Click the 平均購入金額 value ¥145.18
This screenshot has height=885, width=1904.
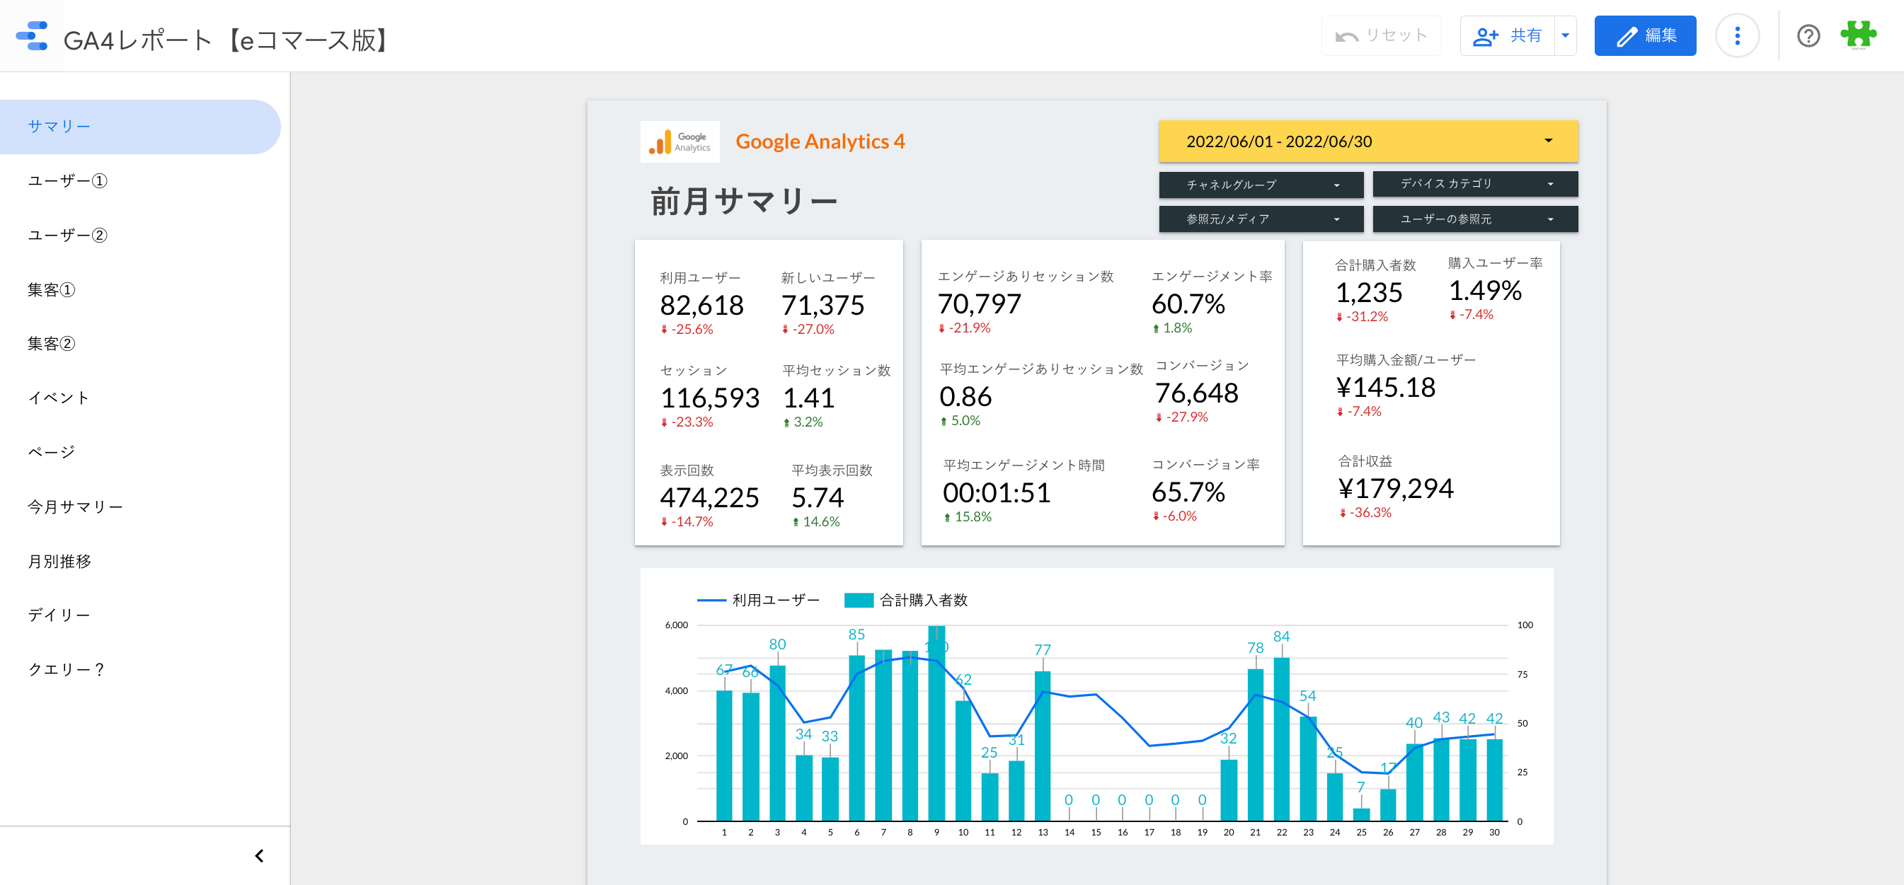[1386, 387]
